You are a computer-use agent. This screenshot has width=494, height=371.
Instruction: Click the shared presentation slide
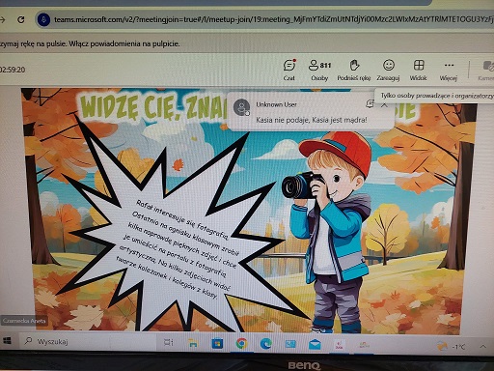[x=248, y=210]
